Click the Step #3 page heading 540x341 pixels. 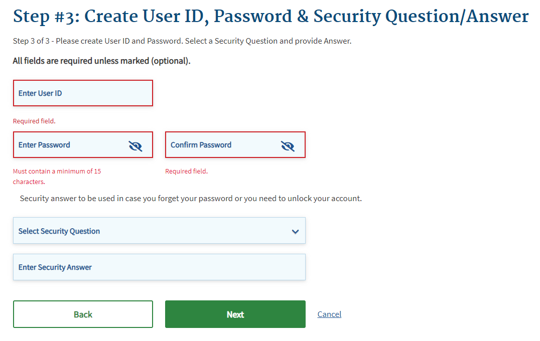tap(271, 17)
